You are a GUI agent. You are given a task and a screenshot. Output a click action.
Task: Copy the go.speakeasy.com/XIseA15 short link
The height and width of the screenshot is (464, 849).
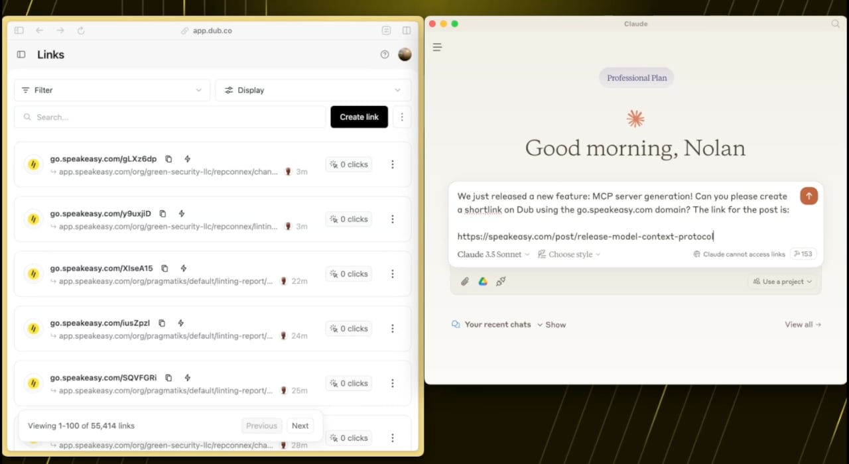[164, 268]
